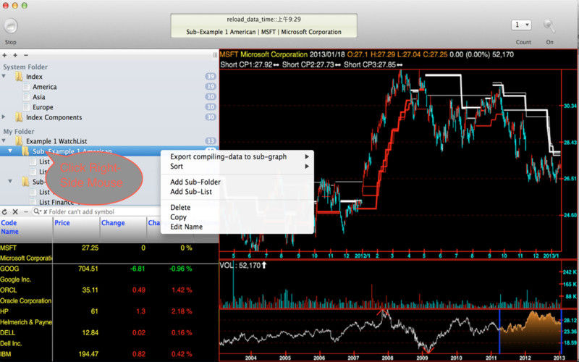This screenshot has height=362, width=579.
Task: Click the -0.96 % change cell
Action: pyautogui.click(x=180, y=269)
